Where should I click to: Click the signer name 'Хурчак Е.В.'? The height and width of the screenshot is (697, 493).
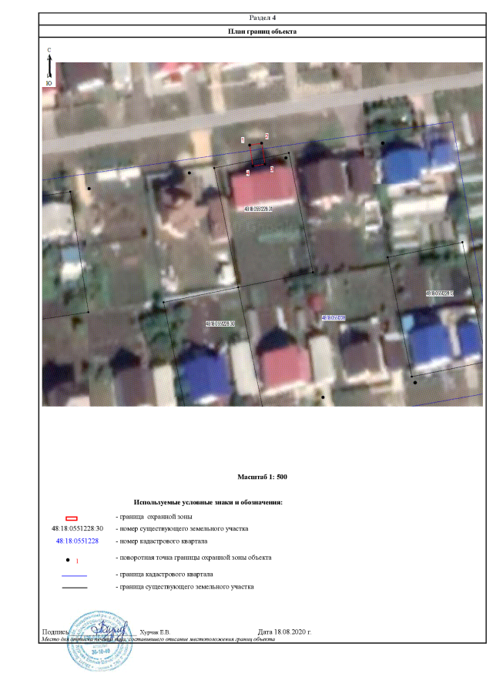155,632
